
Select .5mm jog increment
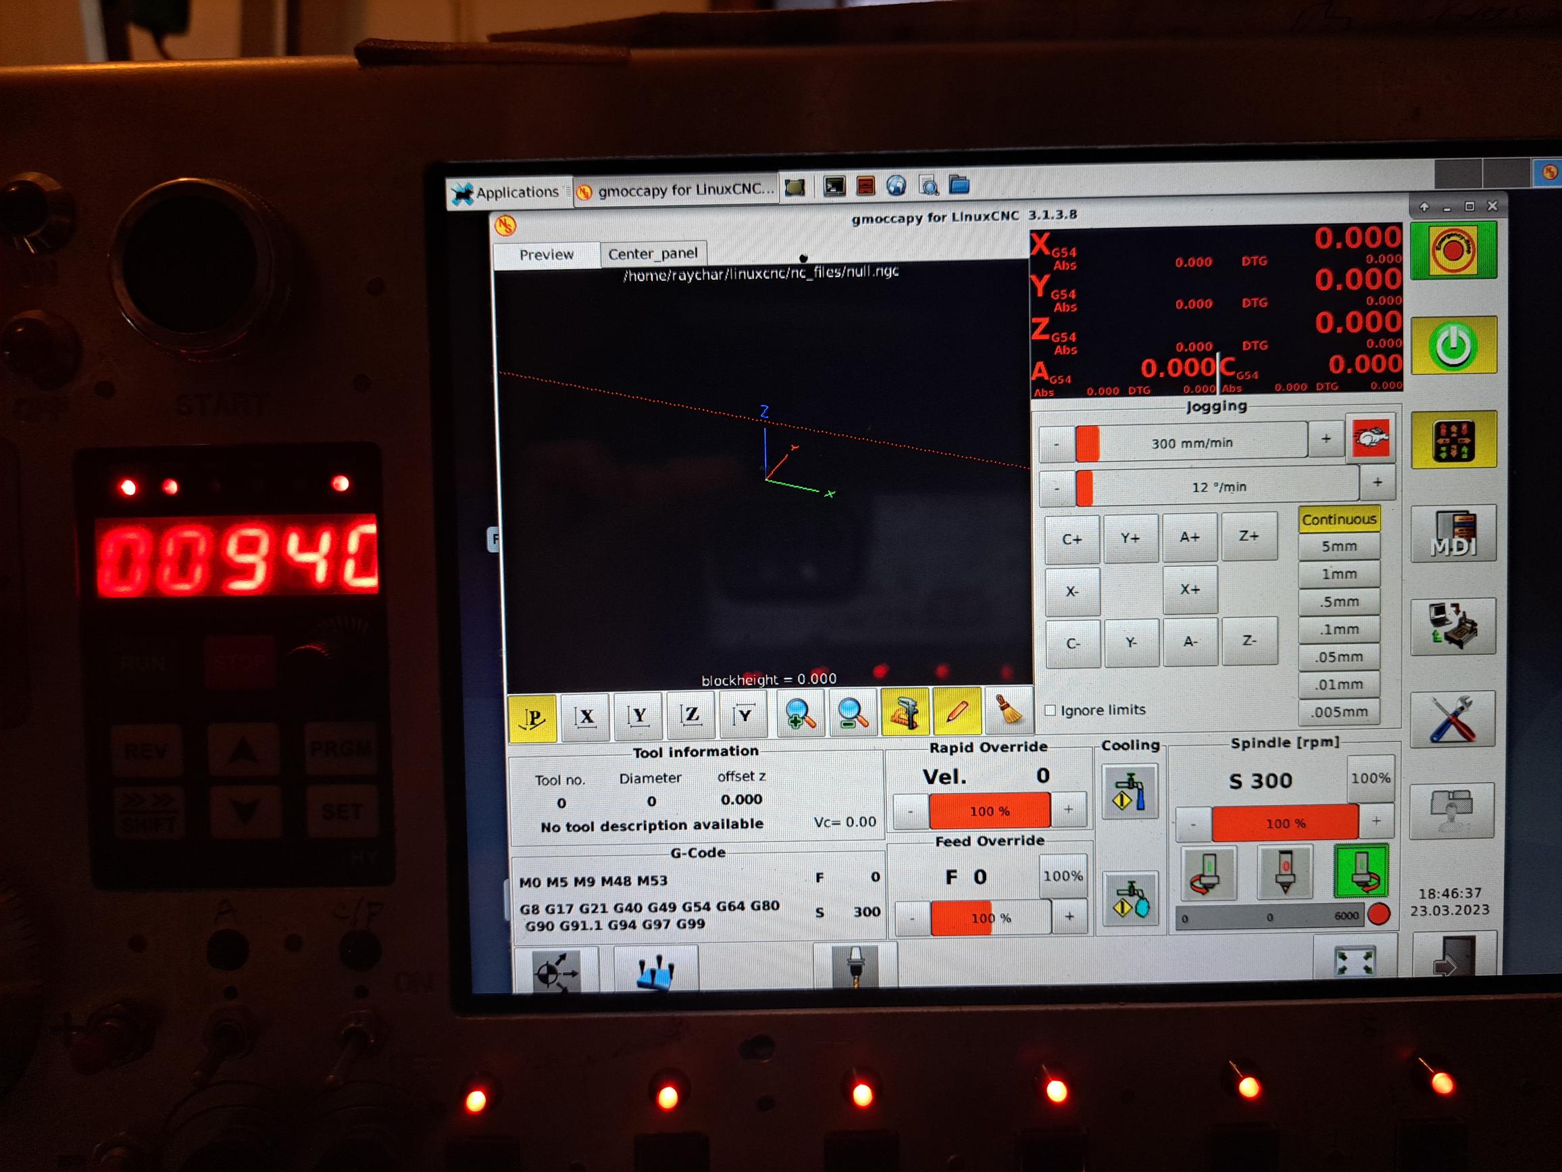(x=1339, y=602)
